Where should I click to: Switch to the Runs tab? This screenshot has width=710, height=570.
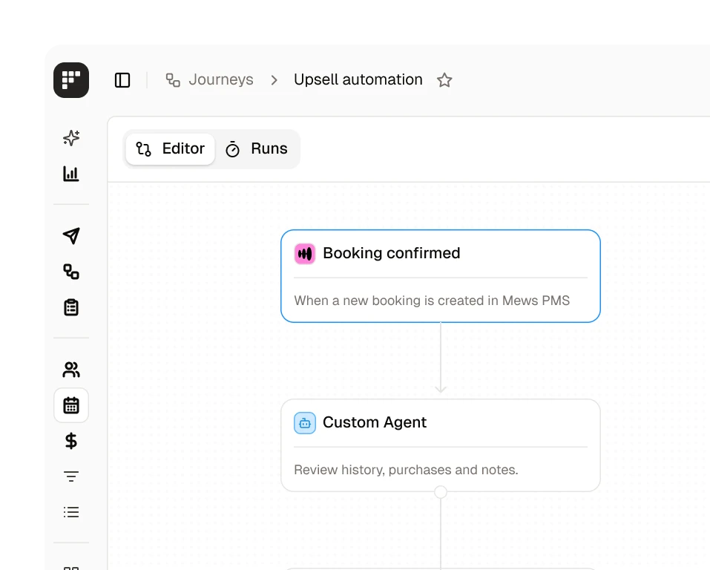tap(256, 148)
